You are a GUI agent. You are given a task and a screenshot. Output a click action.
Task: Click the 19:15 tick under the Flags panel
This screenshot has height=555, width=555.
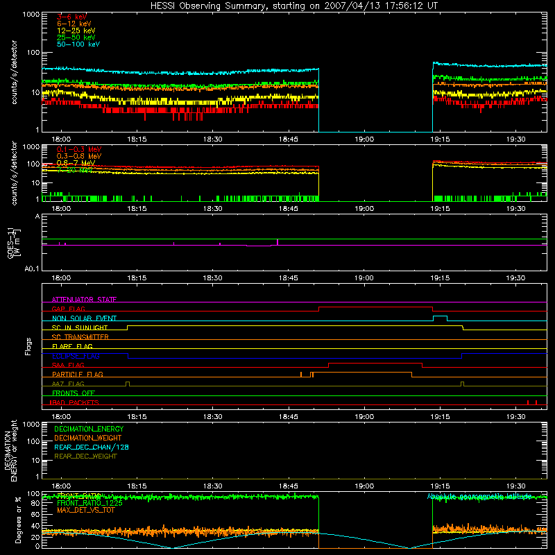click(440, 417)
